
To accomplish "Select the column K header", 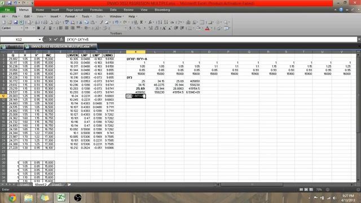I will 136,52.
